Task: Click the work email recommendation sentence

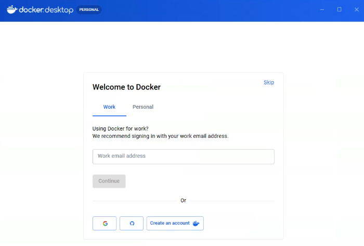Action: (160, 136)
